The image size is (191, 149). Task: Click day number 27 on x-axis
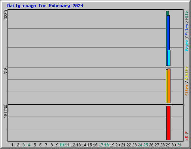pyautogui.click(x=157, y=145)
